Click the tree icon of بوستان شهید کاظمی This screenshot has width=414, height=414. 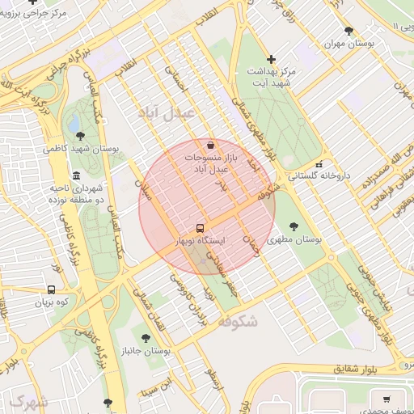(80, 136)
